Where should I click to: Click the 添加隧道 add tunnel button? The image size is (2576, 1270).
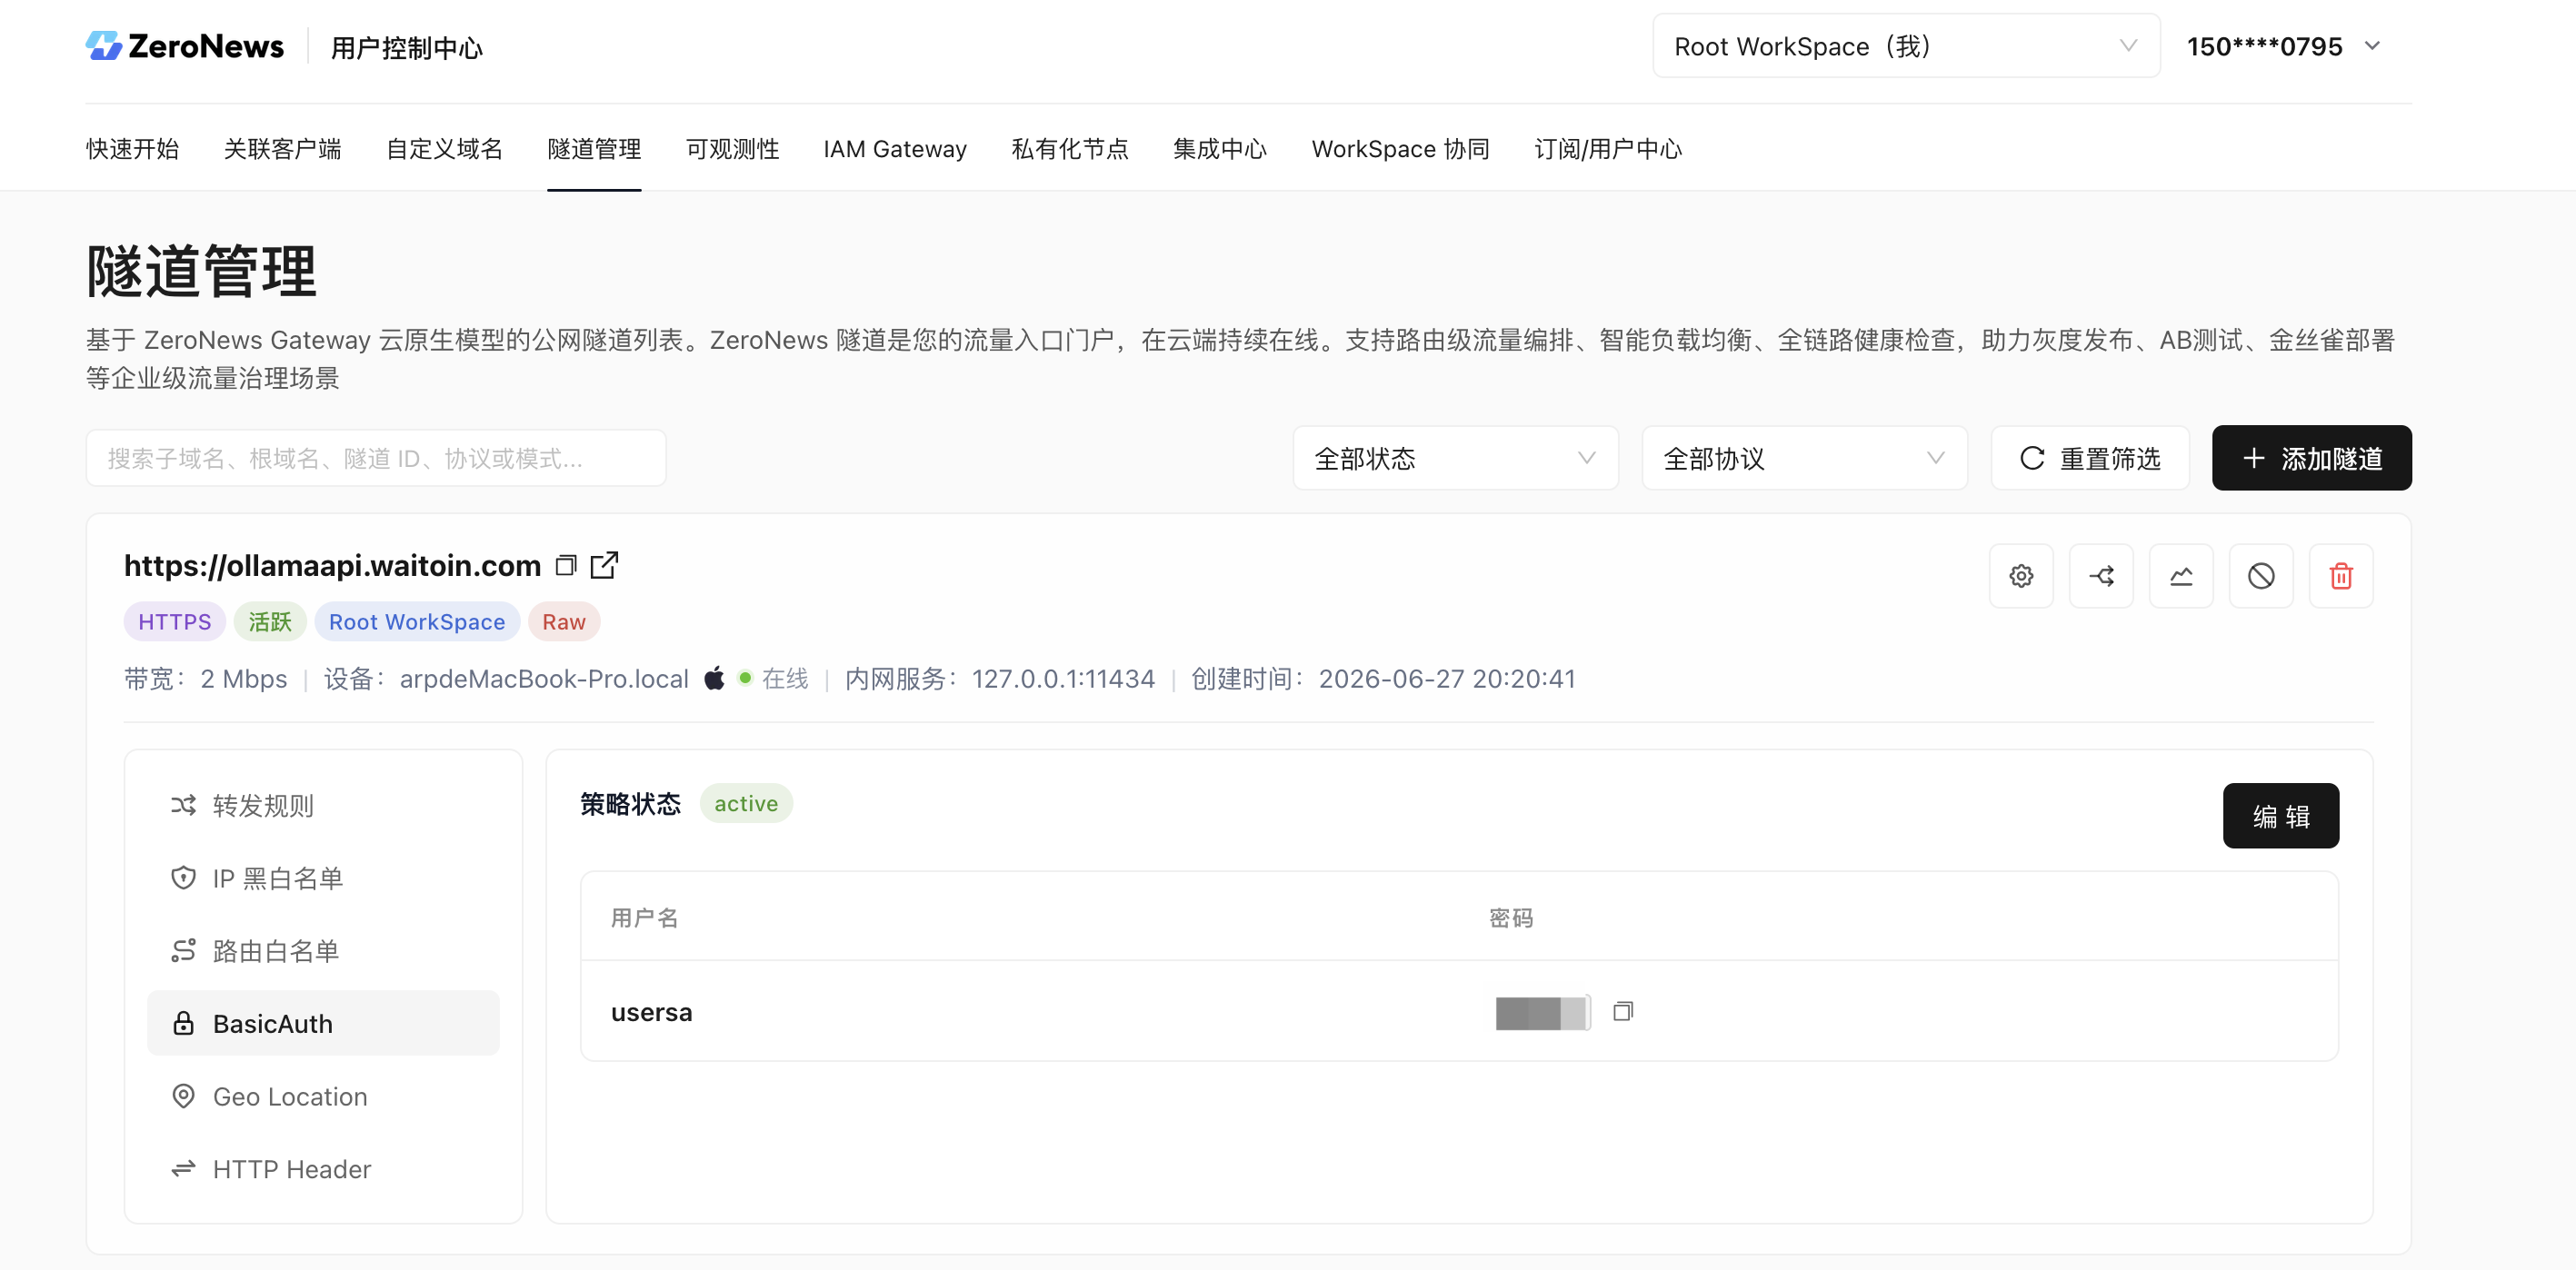2311,459
